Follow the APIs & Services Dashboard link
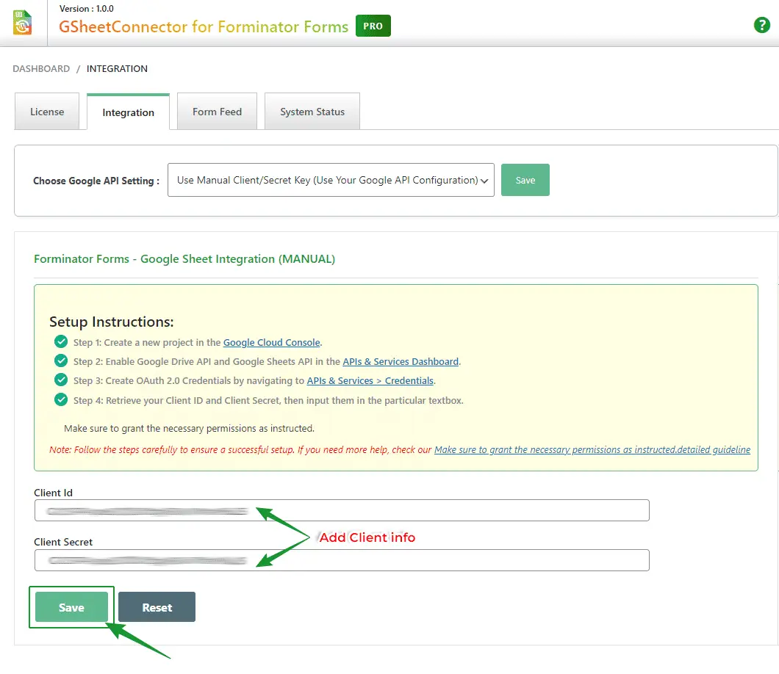779x674 pixels. coord(401,361)
